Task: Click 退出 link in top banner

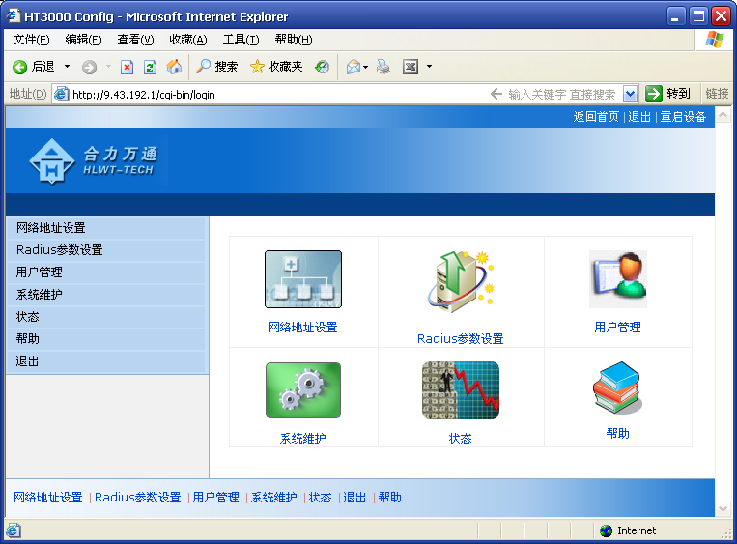Action: point(639,117)
